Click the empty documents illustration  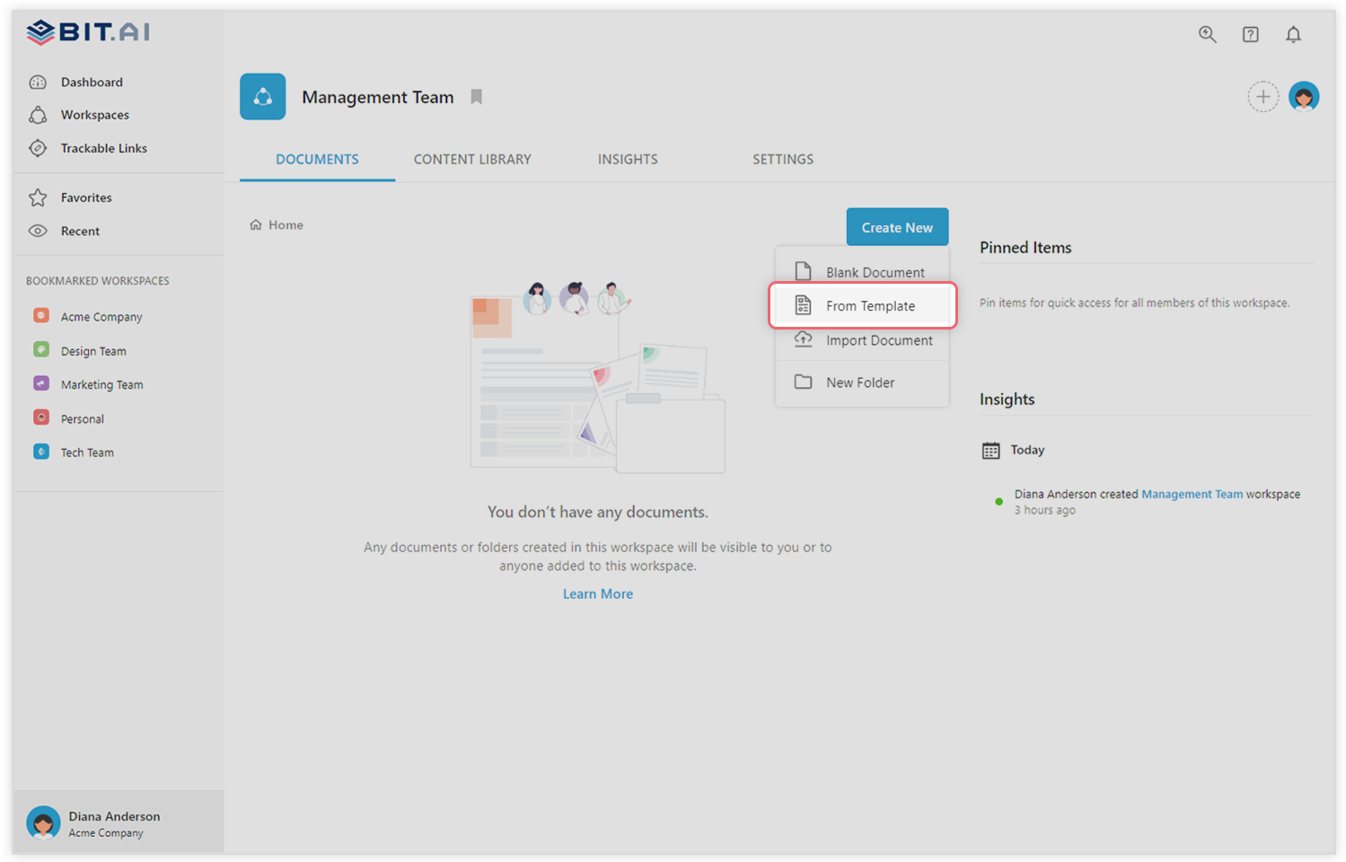598,377
